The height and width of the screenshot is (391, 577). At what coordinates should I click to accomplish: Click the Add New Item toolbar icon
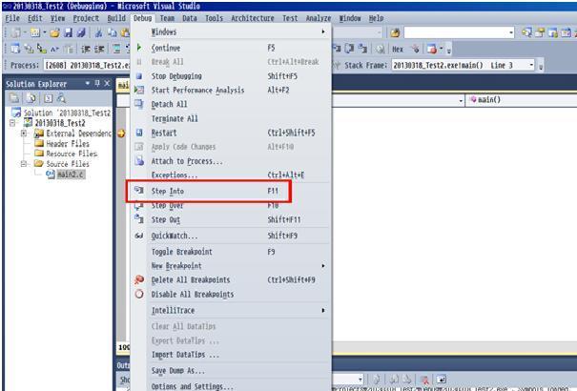pos(35,32)
